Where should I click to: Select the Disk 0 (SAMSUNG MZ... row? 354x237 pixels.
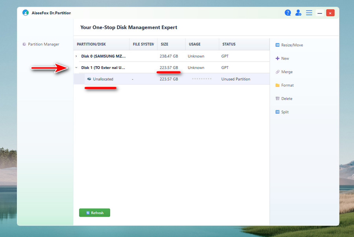[171, 56]
